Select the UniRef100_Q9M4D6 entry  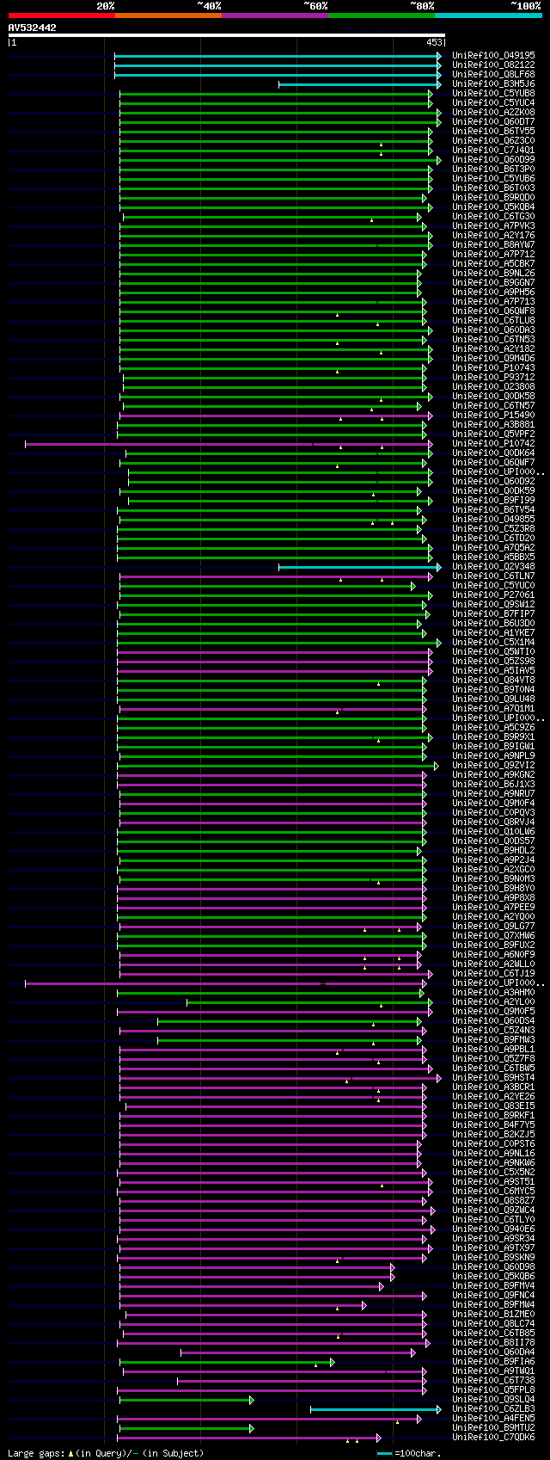click(493, 359)
